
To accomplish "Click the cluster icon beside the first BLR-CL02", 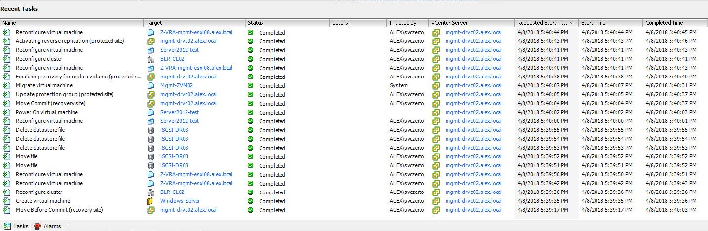I will (x=151, y=59).
